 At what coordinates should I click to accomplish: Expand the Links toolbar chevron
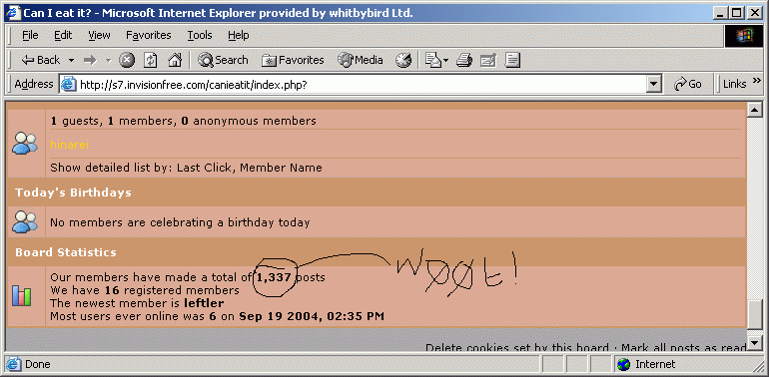pyautogui.click(x=757, y=80)
